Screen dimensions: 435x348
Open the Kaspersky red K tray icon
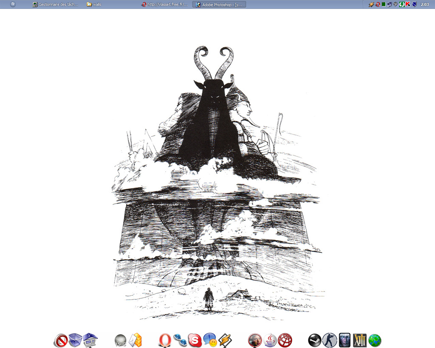[408, 4]
